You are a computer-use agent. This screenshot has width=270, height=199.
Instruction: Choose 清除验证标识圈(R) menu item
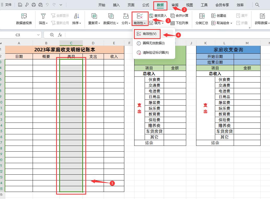point(154,53)
